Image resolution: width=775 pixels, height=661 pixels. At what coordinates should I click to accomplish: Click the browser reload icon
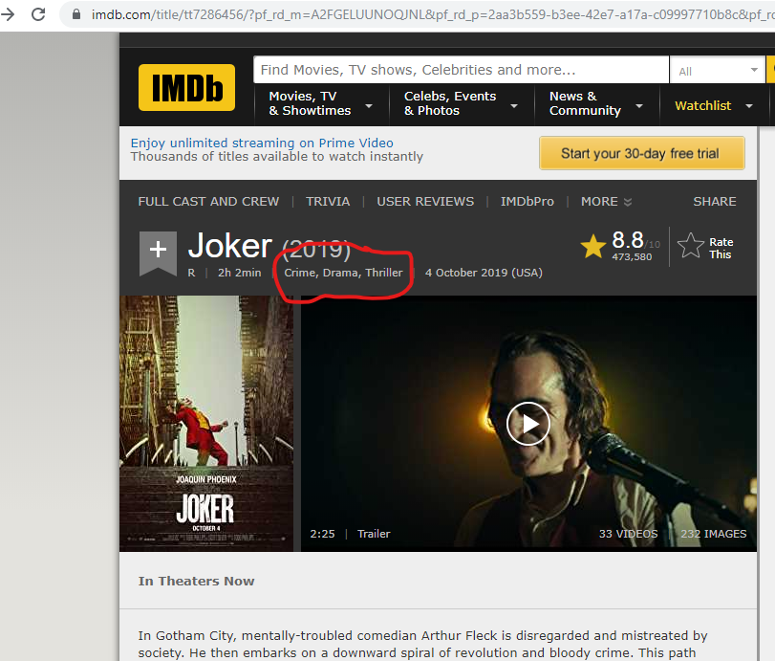pyautogui.click(x=38, y=13)
